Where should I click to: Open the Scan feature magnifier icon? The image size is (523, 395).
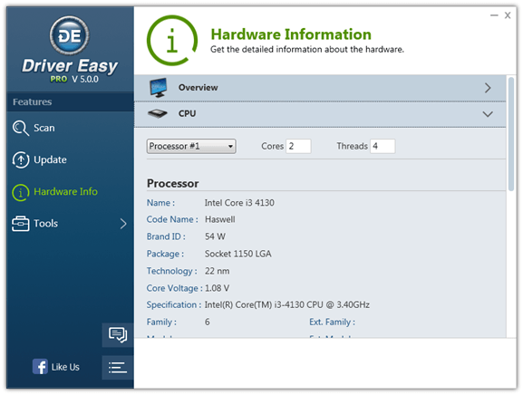point(21,128)
